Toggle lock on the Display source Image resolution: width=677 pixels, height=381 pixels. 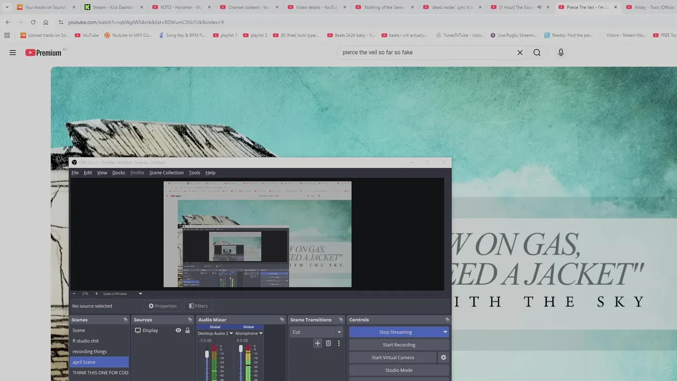pos(187,330)
